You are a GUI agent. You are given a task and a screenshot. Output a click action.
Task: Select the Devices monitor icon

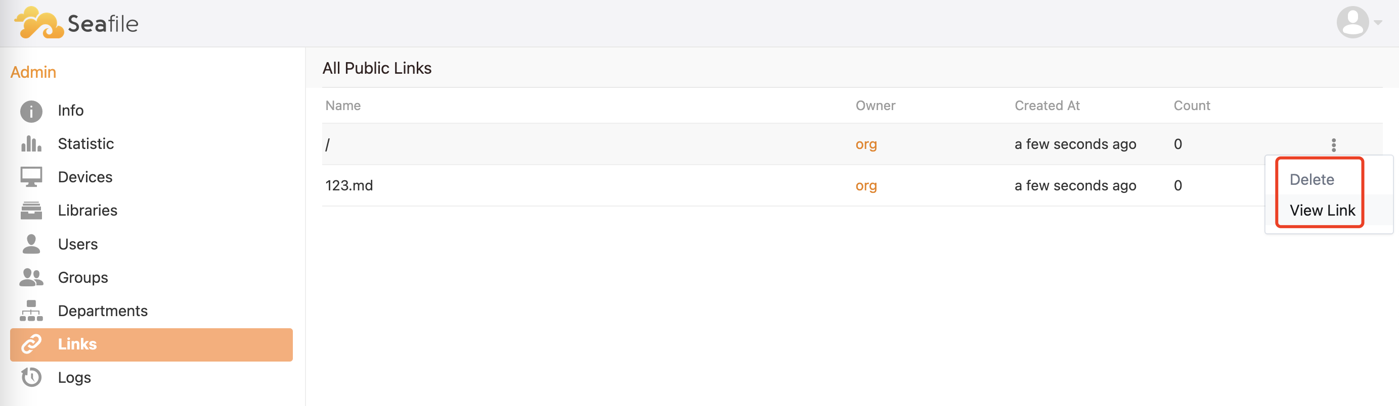(x=31, y=177)
